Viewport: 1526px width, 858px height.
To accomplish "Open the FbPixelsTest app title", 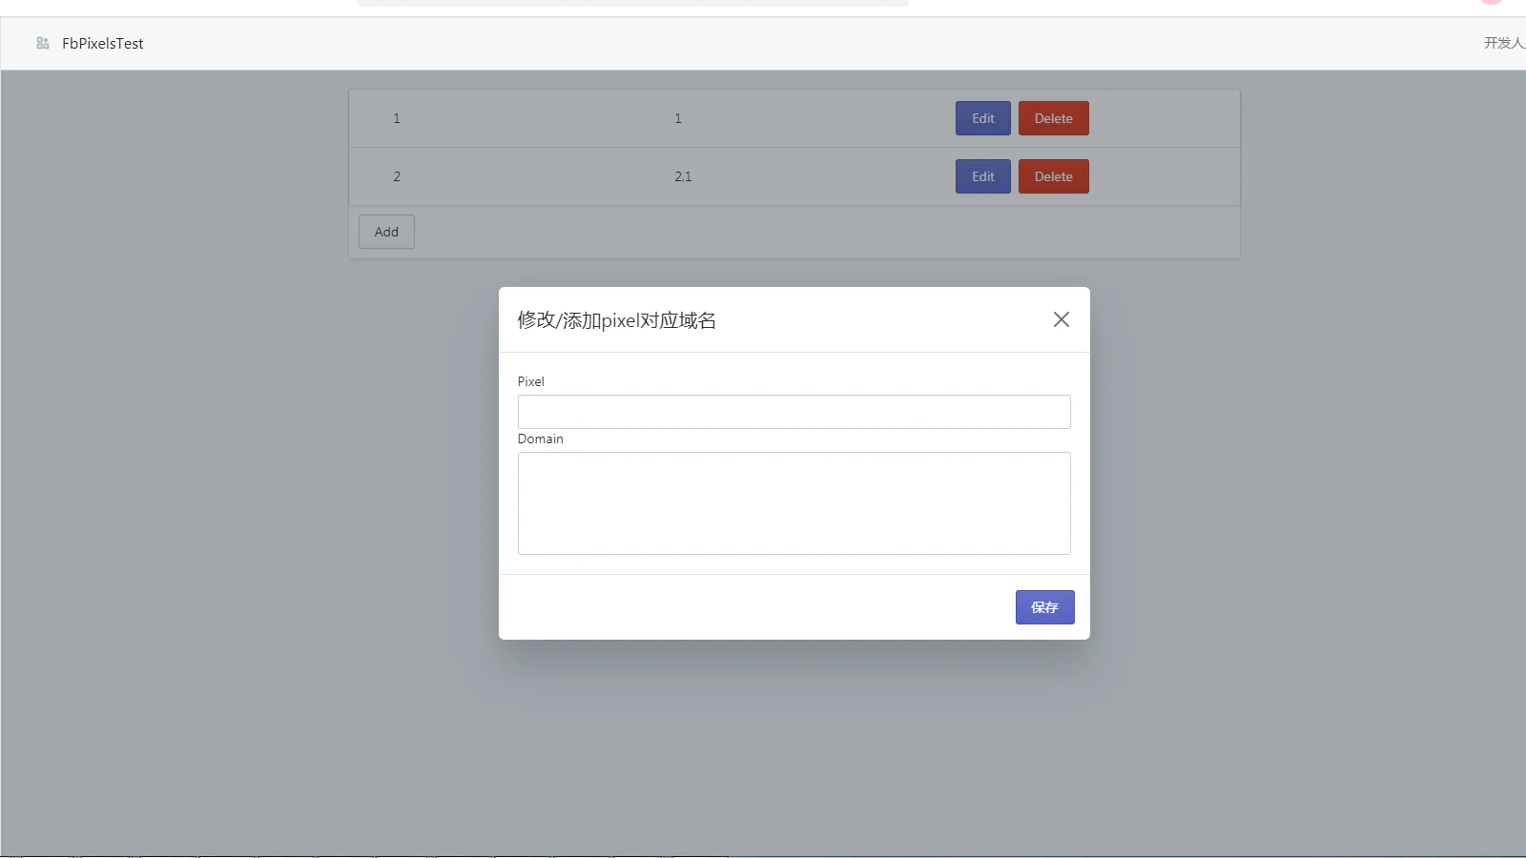I will 103,43.
